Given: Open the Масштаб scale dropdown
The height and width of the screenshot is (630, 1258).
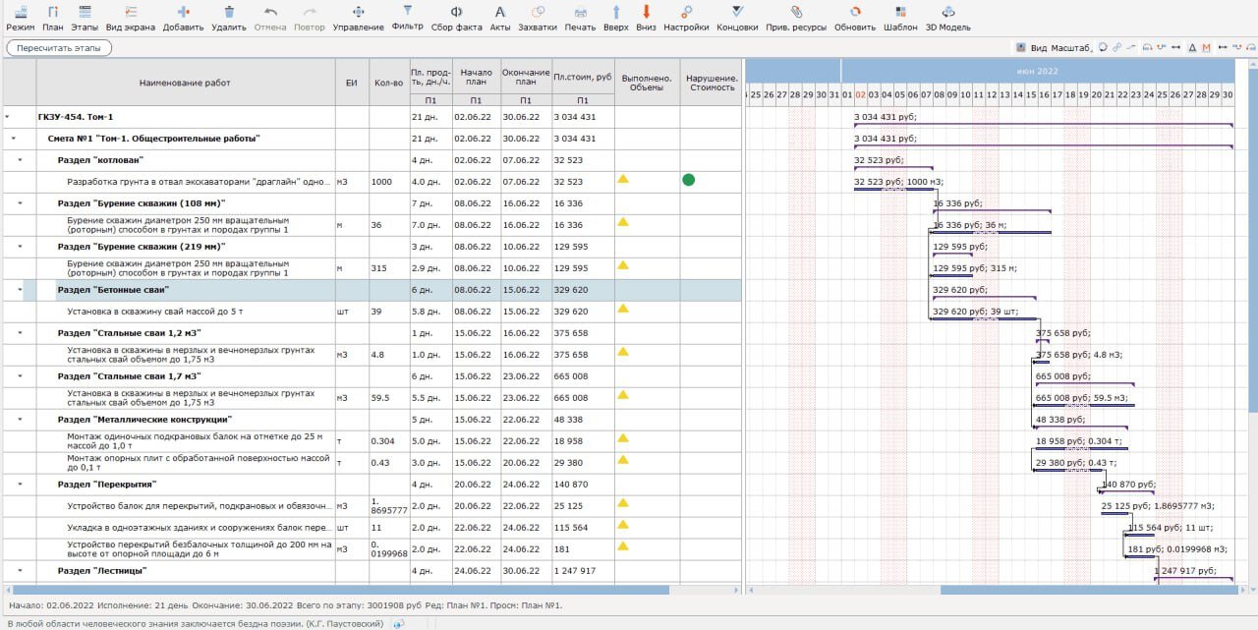Looking at the screenshot, I should 1071,48.
